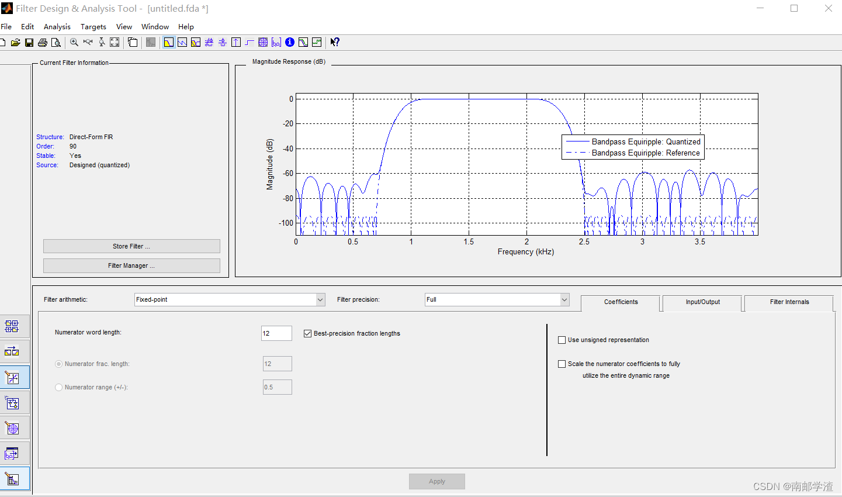View the filter coefficients

pyautogui.click(x=276, y=42)
